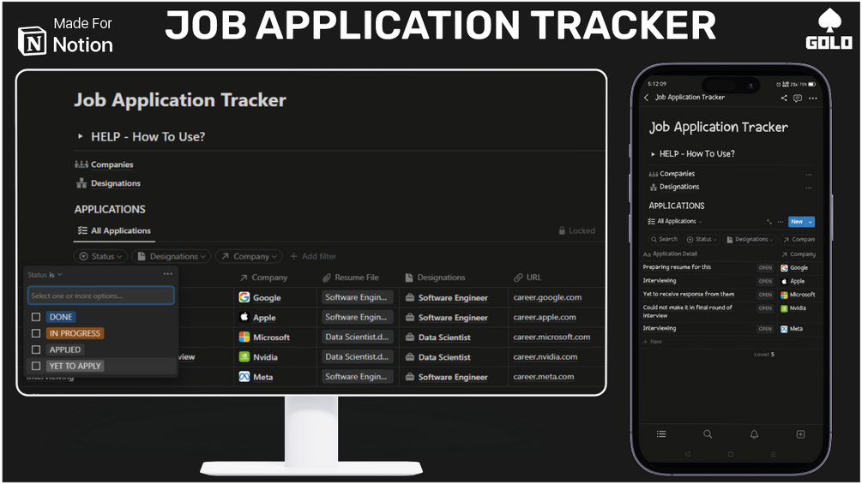Screen dimensions: 862x484
Task: Tap three-dot menu beside Designations on phone
Action: coord(809,188)
